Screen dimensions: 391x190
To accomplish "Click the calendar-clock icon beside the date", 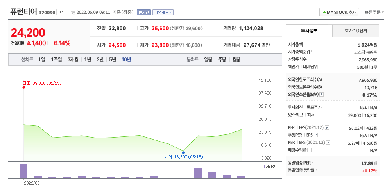I will [73, 13].
